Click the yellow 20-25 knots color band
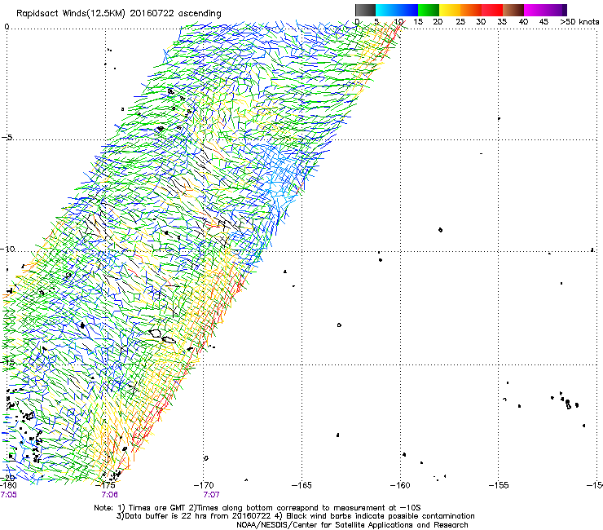Viewport: 603px width, 530px height. (x=450, y=10)
